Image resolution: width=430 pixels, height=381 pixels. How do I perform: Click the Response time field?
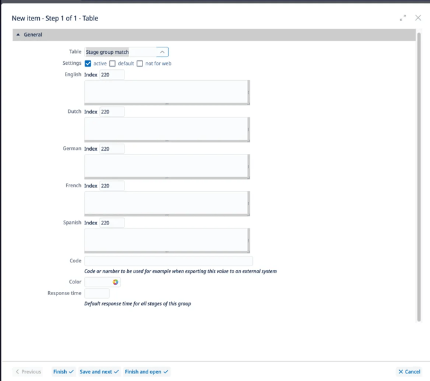97,294
